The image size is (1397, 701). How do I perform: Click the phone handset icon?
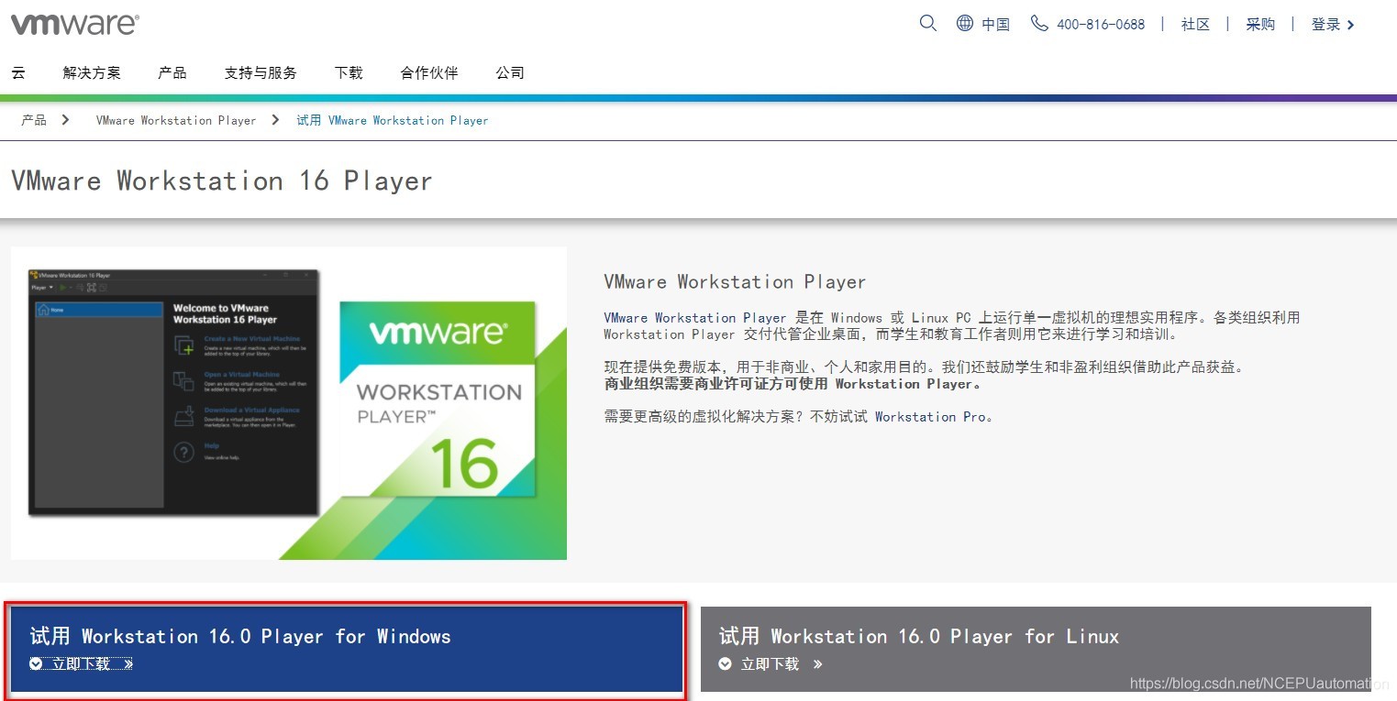pyautogui.click(x=1039, y=24)
